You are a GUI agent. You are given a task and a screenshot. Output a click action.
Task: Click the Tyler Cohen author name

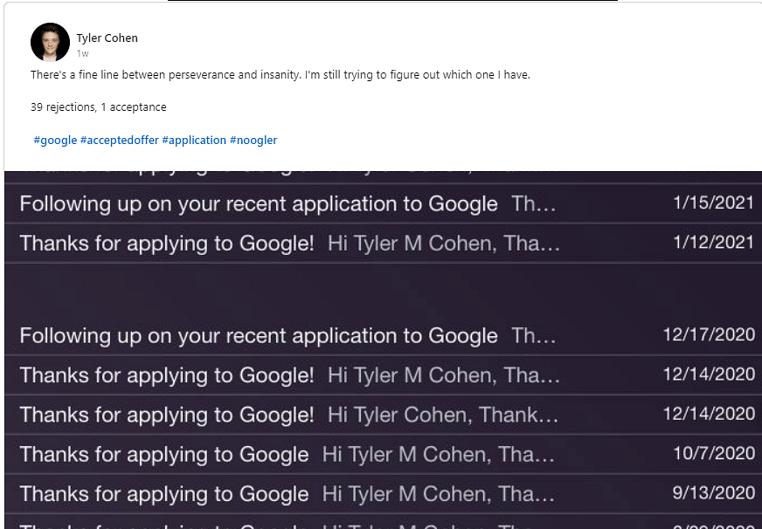click(x=107, y=38)
